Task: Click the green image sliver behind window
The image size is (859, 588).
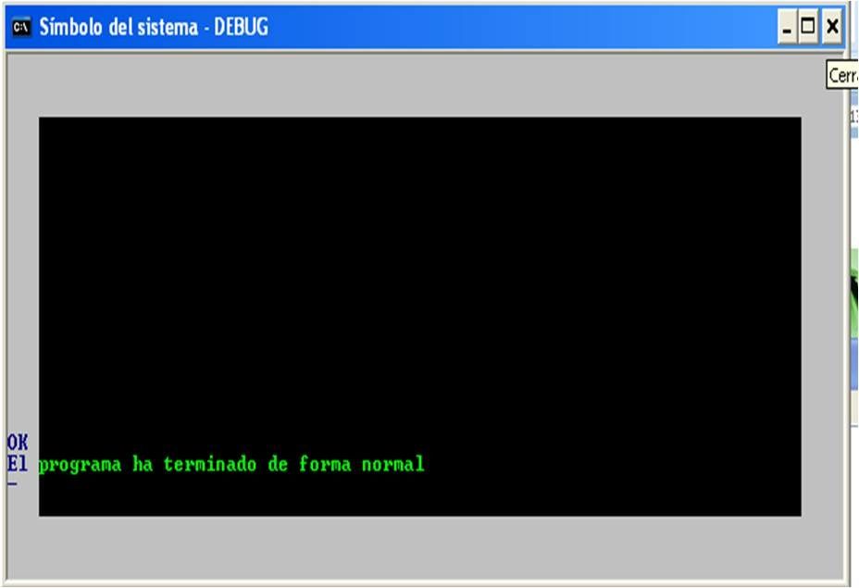Action: tap(854, 299)
